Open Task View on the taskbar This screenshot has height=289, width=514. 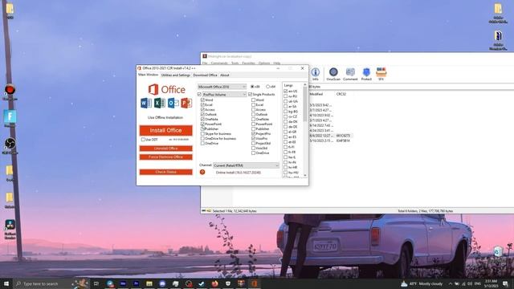click(96, 283)
